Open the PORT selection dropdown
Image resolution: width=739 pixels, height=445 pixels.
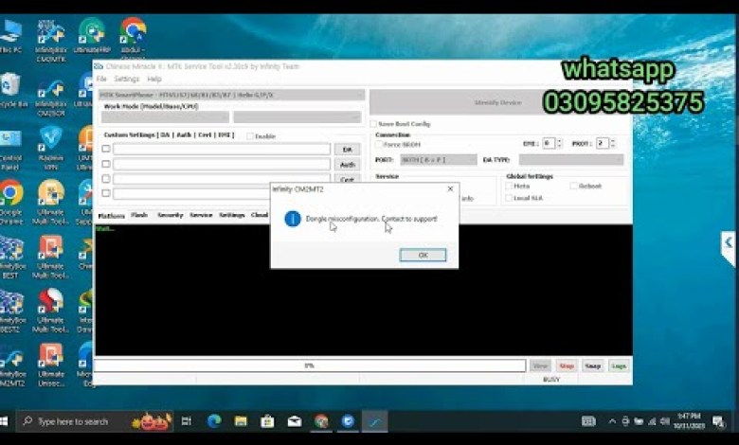[438, 160]
